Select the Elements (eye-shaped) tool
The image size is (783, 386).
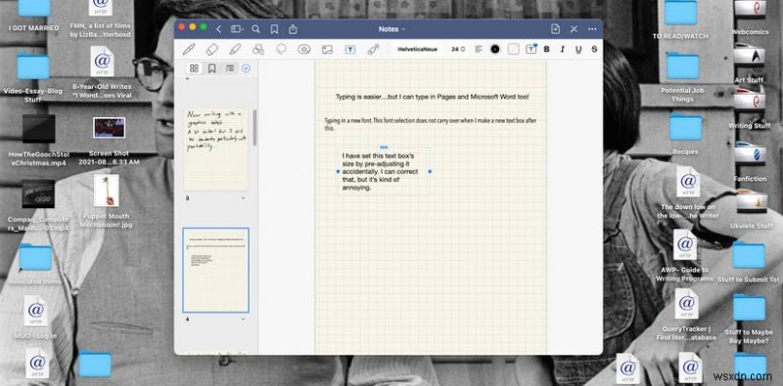pos(304,50)
